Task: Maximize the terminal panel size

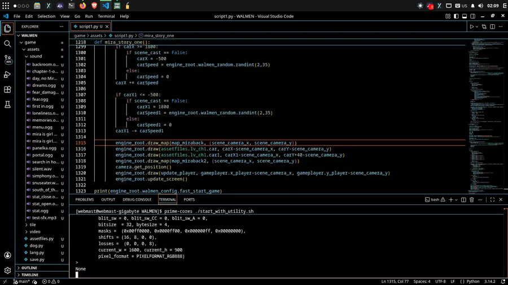Action: click(492, 200)
